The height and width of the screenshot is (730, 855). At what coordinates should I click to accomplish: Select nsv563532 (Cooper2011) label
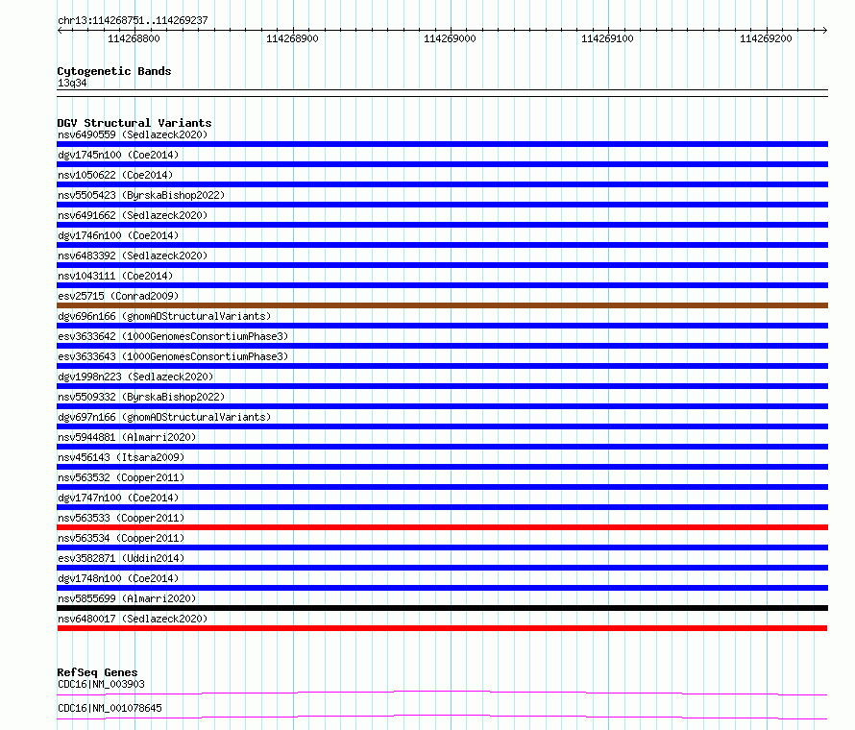[121, 477]
